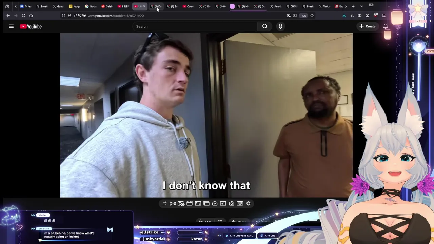
Task: Toggle the volume booster icon below video
Action: click(173, 204)
